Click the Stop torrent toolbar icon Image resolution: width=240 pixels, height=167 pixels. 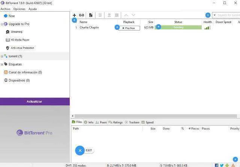(117, 15)
